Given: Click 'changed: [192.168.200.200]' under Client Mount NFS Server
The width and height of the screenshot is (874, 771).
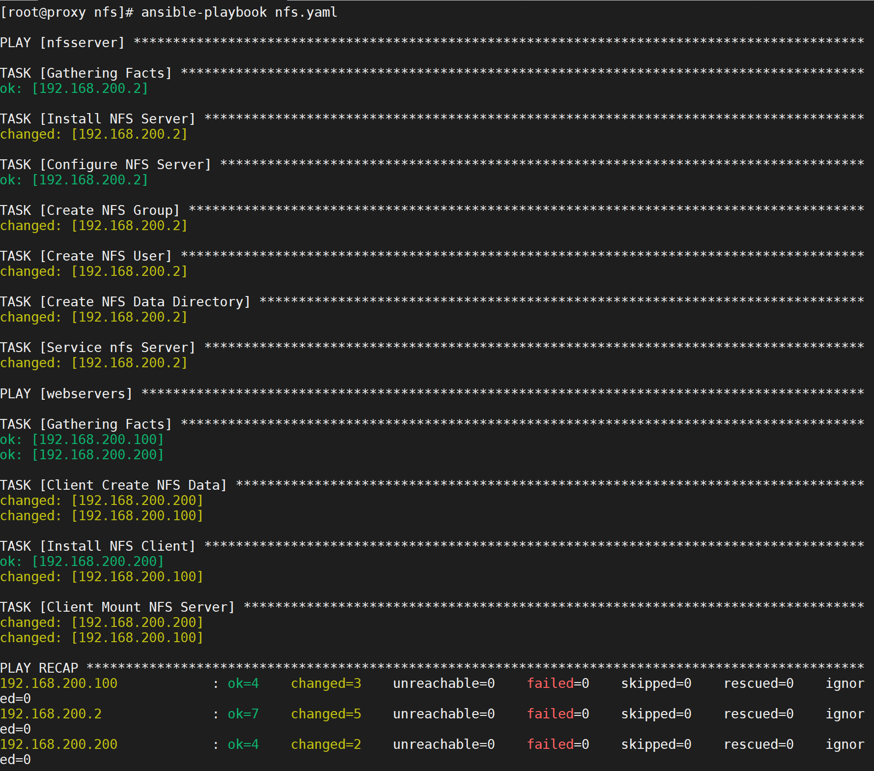Looking at the screenshot, I should pyautogui.click(x=102, y=623).
